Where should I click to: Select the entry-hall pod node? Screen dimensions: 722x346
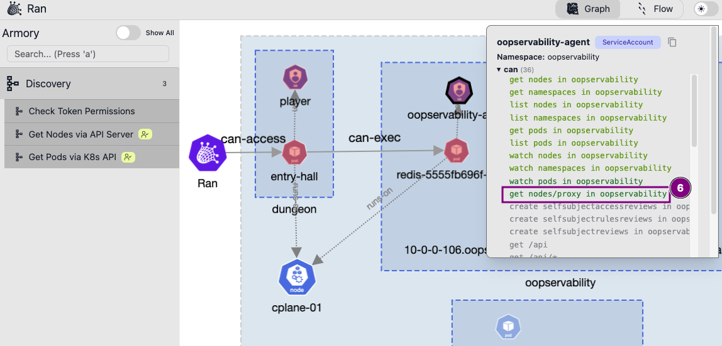pos(295,153)
